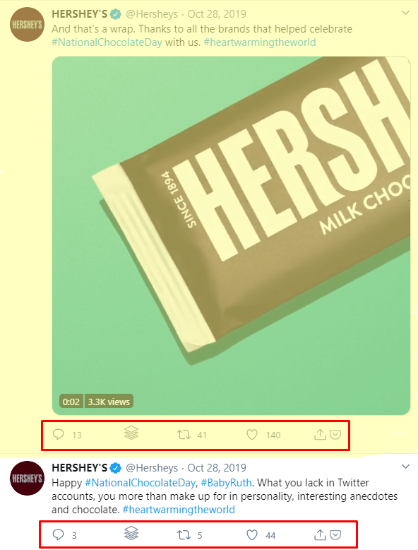Click Pocket save icon under BabyRuth tweet
The image size is (418, 550).
tap(335, 534)
